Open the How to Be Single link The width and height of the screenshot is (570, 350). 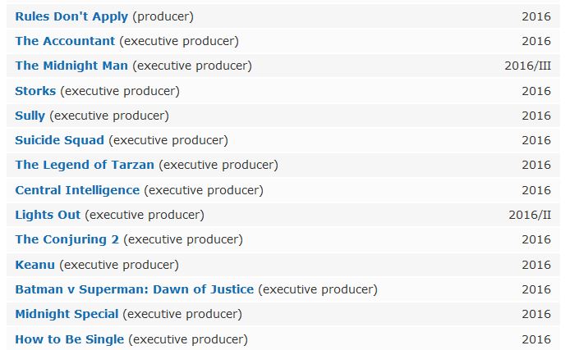coord(70,339)
